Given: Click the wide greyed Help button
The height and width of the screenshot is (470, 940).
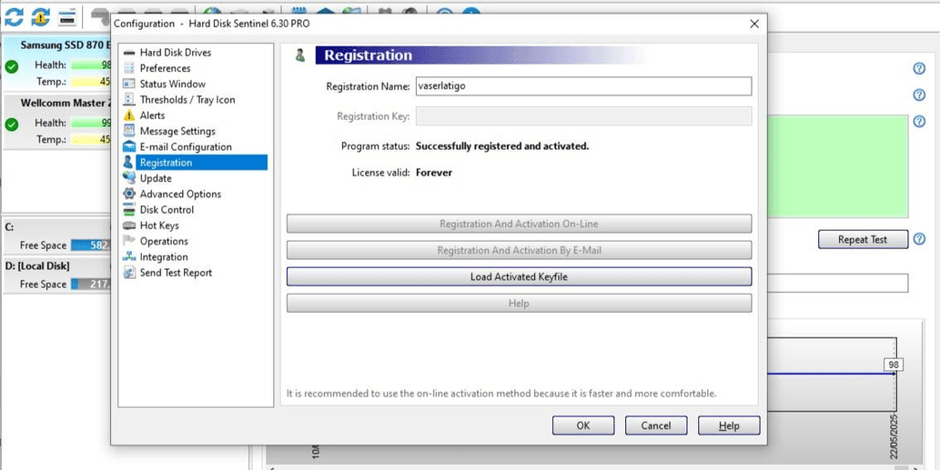Looking at the screenshot, I should coord(520,303).
